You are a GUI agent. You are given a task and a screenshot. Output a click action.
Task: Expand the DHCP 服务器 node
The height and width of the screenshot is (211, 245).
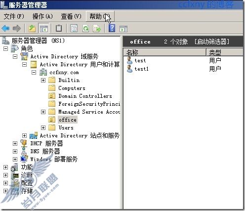[x=15, y=143]
